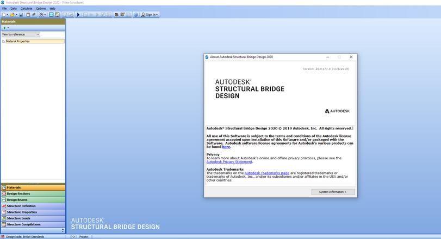Click the status bar gear icon
Screen dimensions: 441x239
73,237
